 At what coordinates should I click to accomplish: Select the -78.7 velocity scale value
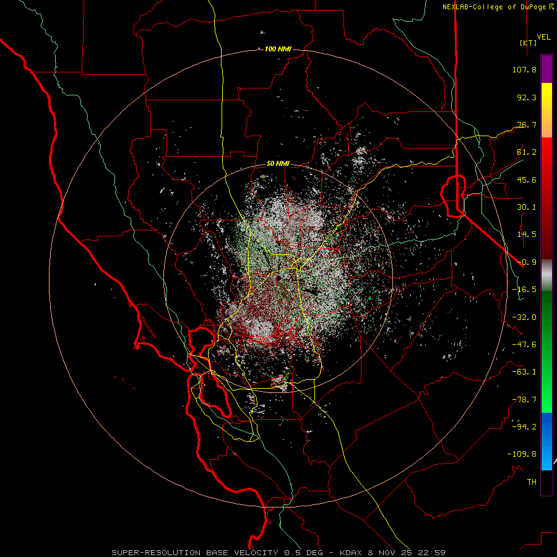524,400
